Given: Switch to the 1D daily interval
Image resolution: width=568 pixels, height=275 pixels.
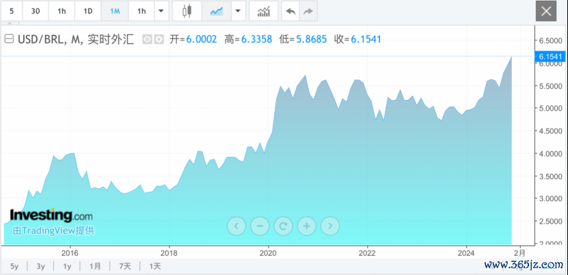Looking at the screenshot, I should coord(88,11).
